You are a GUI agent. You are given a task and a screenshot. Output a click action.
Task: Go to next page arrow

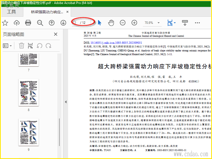click(x=63, y=23)
